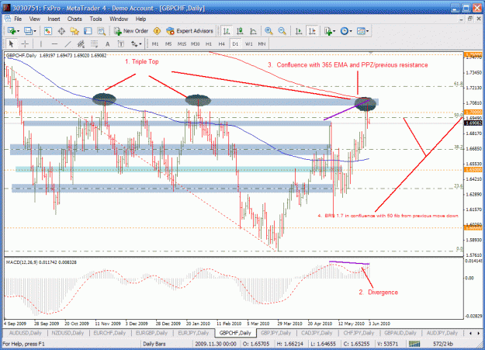Switch timeframe to MN
The image size is (485, 350).
pyautogui.click(x=262, y=44)
